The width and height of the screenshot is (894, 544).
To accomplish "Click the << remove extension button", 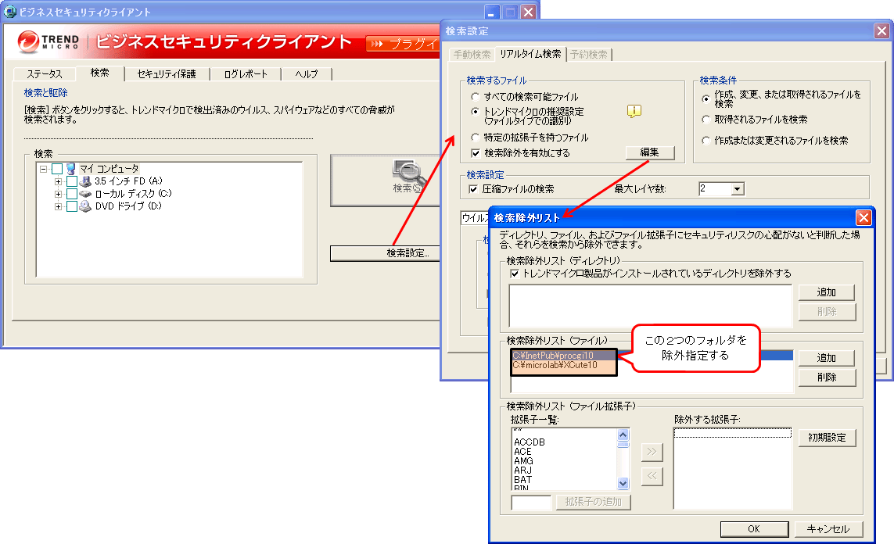I will click(652, 476).
